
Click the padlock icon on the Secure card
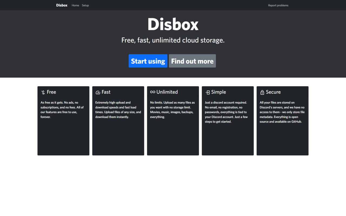point(262,92)
